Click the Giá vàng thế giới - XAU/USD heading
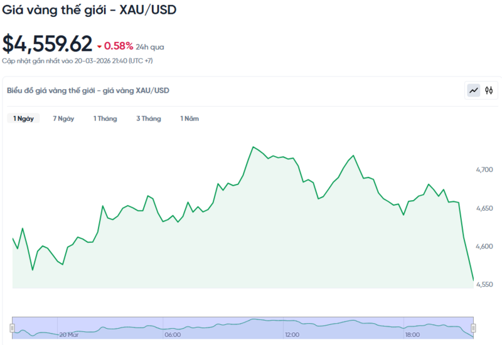The height and width of the screenshot is (345, 502). pos(90,11)
